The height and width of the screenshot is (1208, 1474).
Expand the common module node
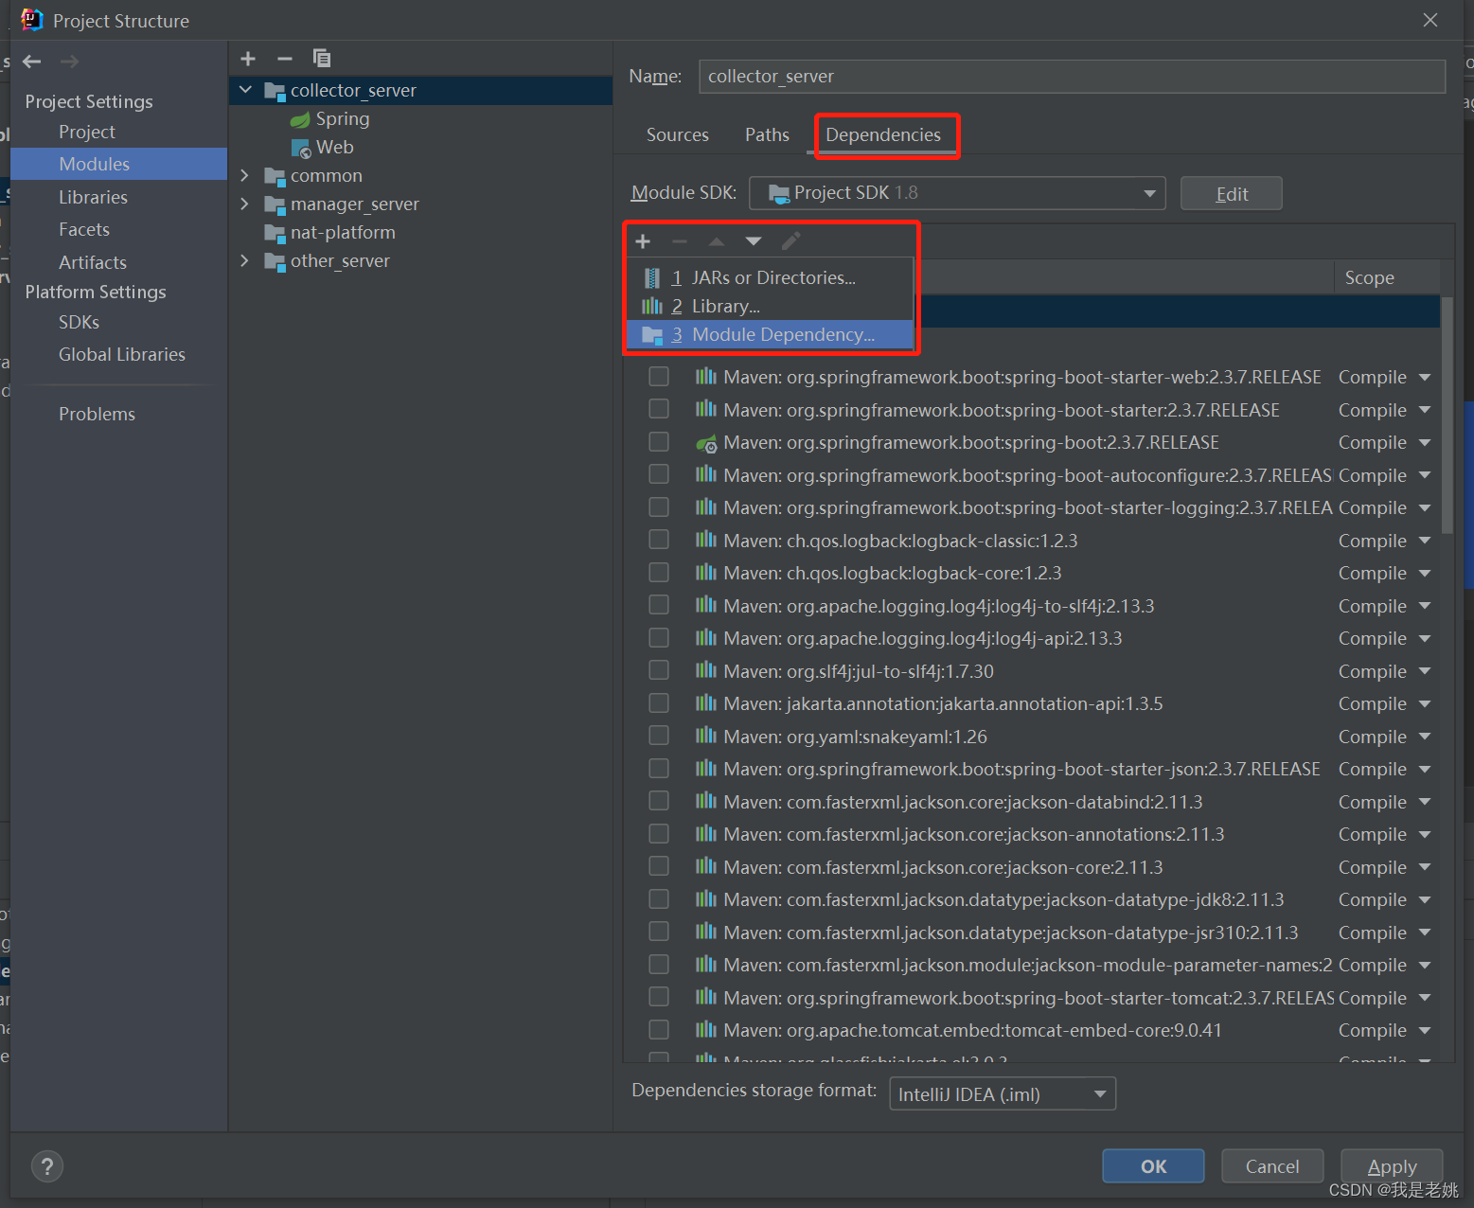click(245, 176)
